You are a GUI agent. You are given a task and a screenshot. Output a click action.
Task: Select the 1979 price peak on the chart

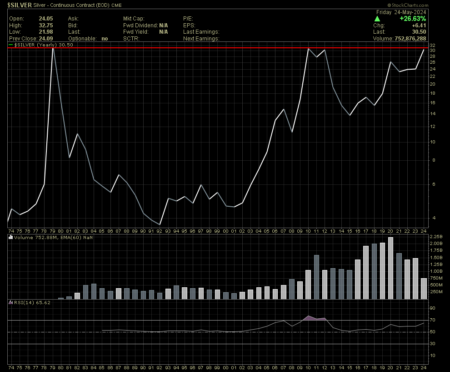(53, 48)
